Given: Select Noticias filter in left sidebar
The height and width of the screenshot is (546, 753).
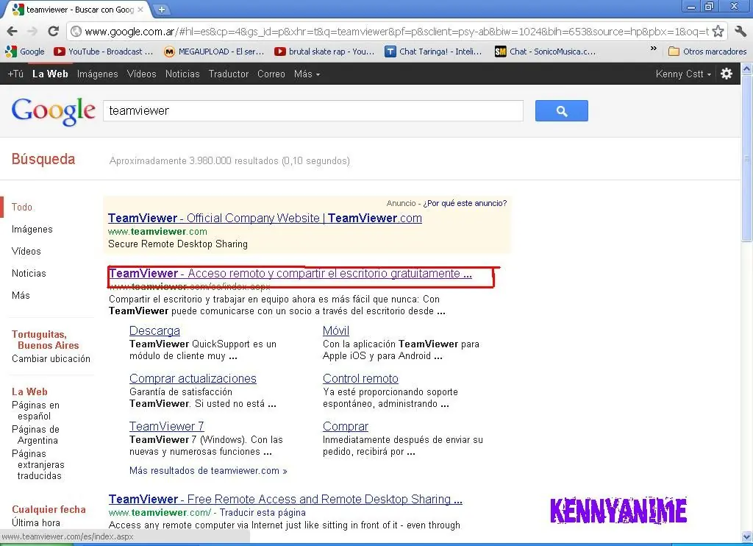Looking at the screenshot, I should pyautogui.click(x=29, y=274).
